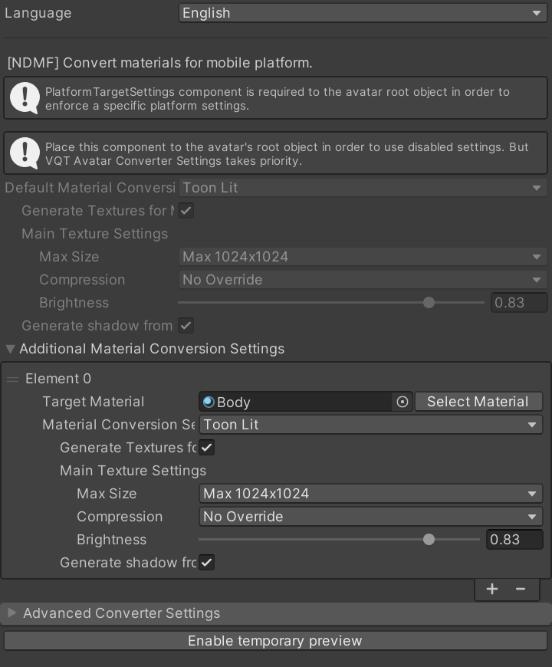The width and height of the screenshot is (552, 667).
Task: Click Element 0 Brightness value field 0.83
Action: tap(514, 540)
